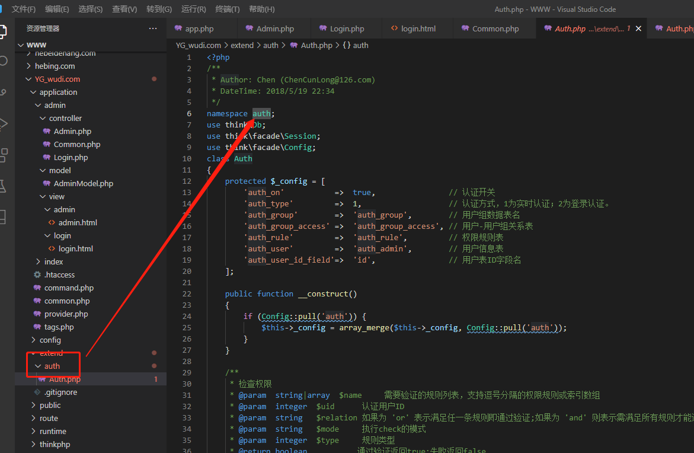
Task: Click the 'Auth' class name on line 10
Action: click(x=243, y=158)
